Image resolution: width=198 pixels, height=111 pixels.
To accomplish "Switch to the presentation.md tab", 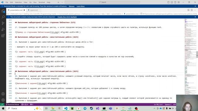I will [x=16, y=10].
